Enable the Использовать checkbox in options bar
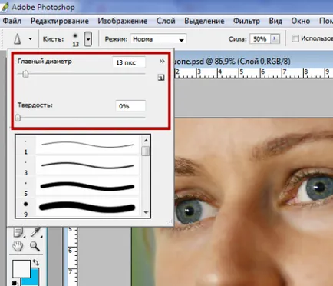Screen dimensions: 333x286 pos(295,38)
